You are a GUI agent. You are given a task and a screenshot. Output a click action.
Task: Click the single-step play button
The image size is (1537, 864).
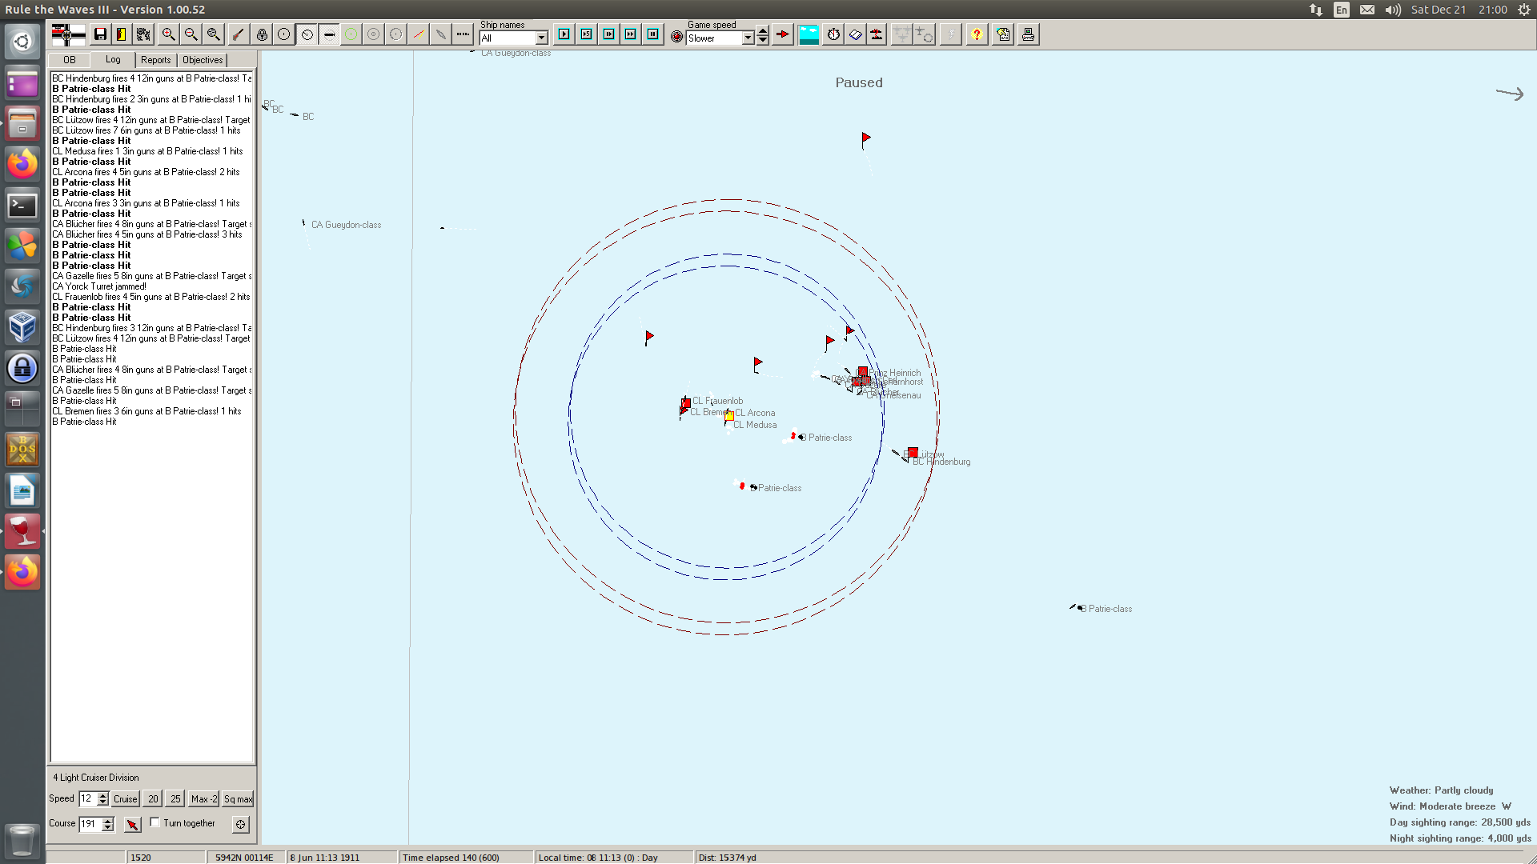coord(564,34)
